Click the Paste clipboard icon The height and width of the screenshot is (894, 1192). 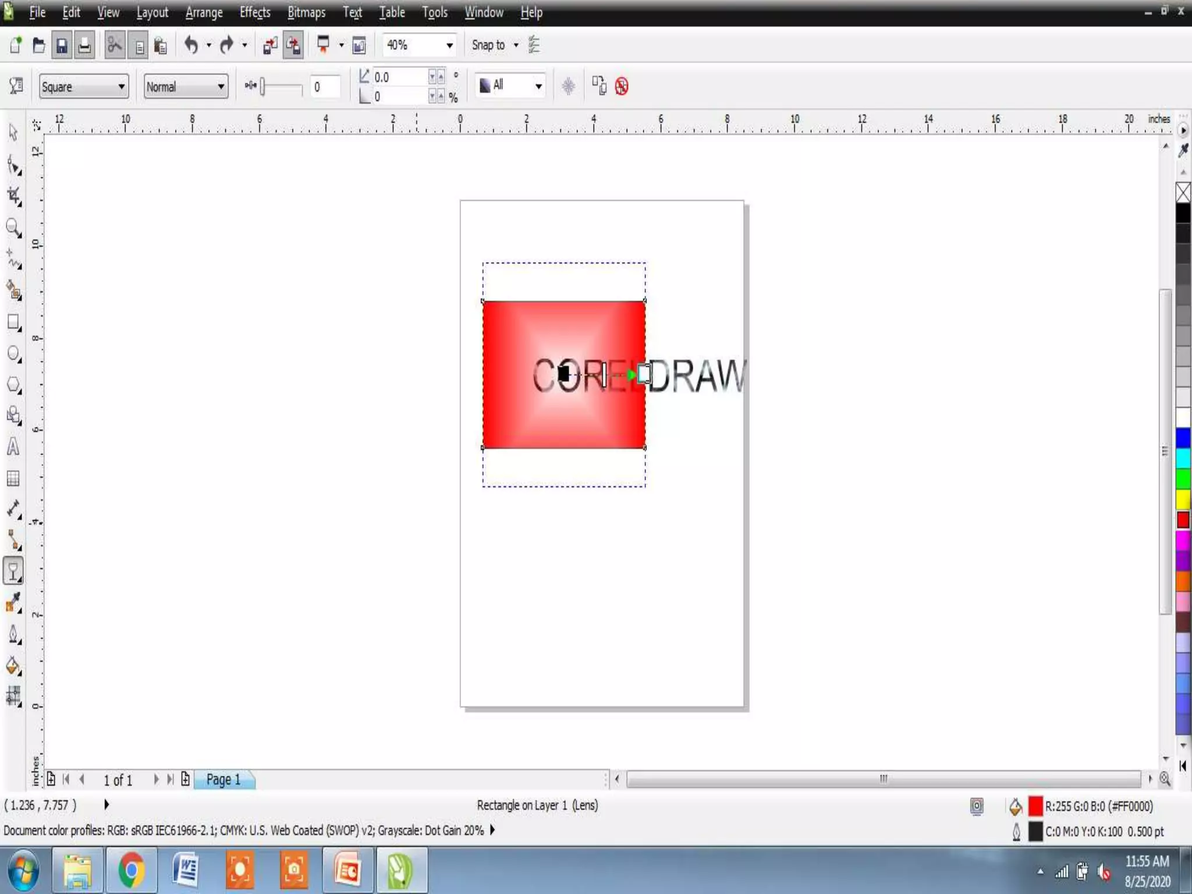161,45
